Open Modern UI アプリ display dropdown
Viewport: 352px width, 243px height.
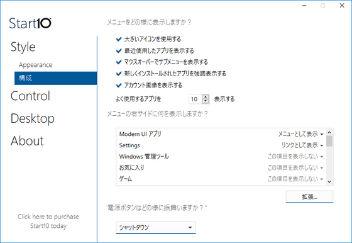click(300, 134)
